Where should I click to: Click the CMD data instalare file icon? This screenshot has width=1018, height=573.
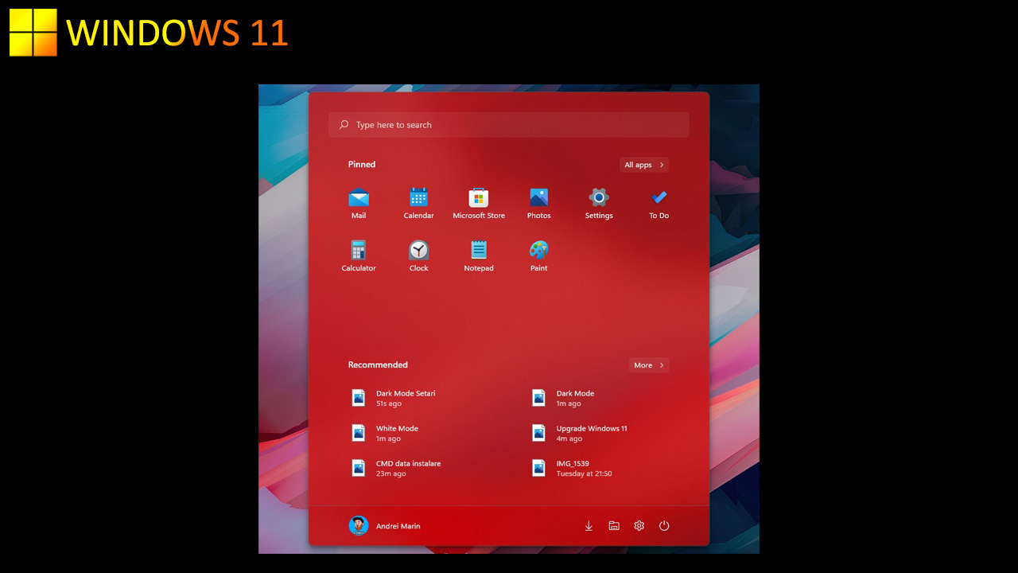pos(359,468)
